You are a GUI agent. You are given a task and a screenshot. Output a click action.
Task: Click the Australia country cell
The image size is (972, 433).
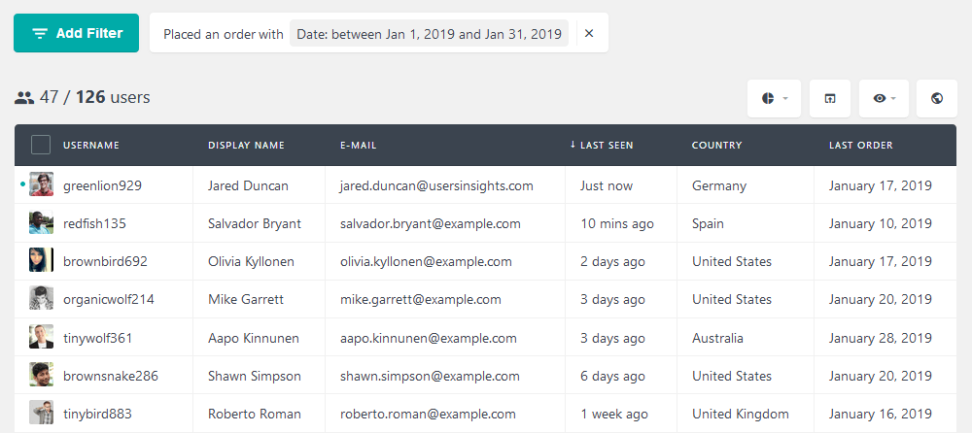(x=717, y=338)
